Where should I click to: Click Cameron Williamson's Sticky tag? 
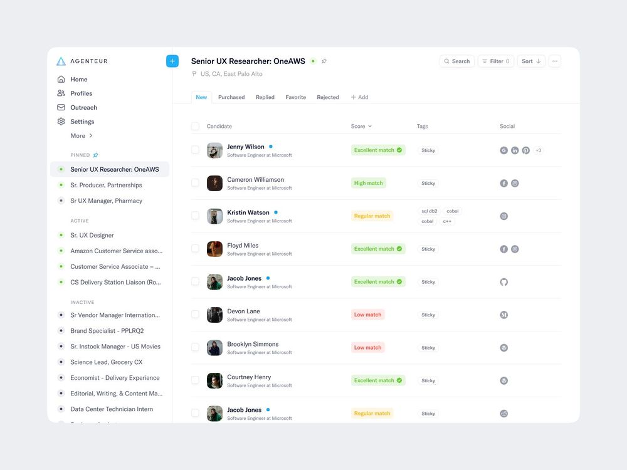[428, 183]
